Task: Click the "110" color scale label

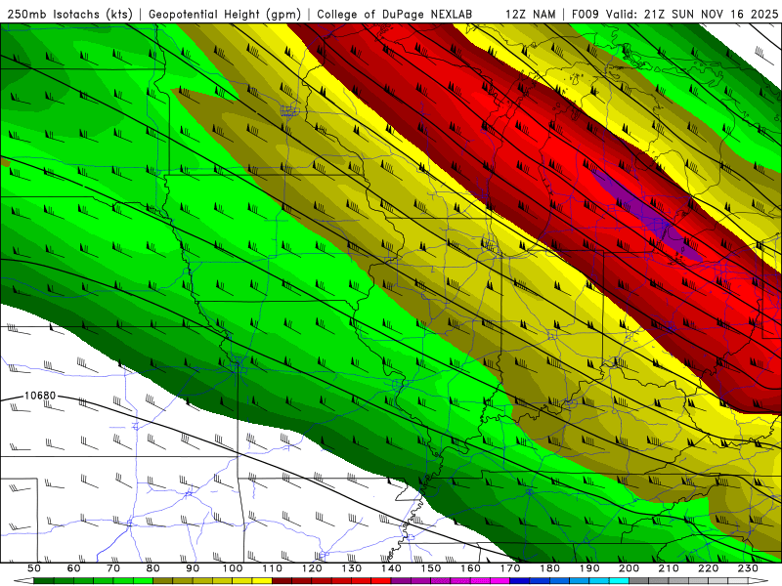Action: pos(273,568)
